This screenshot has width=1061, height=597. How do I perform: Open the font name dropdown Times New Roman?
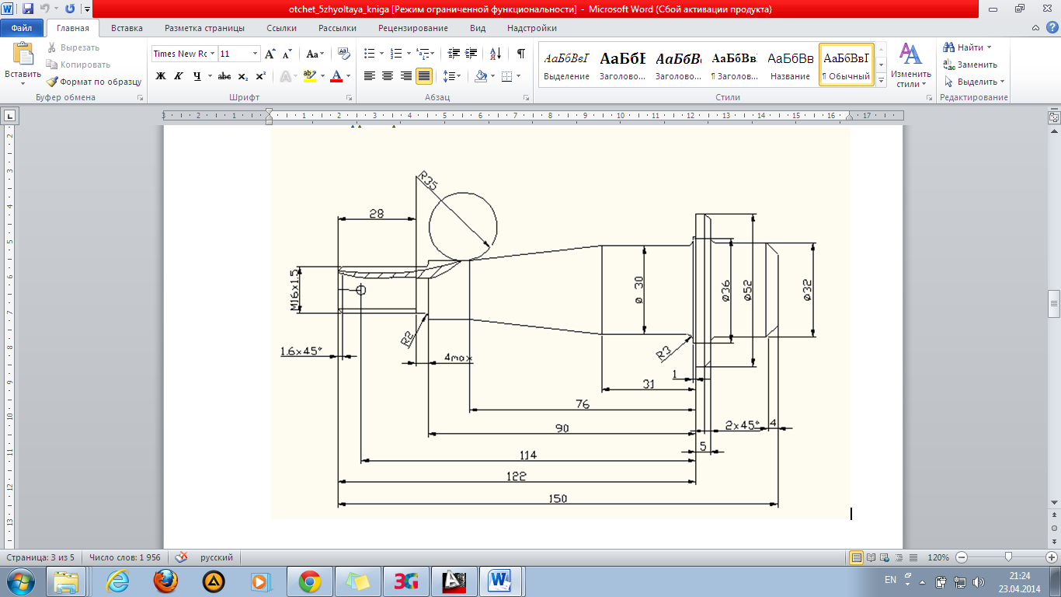pyautogui.click(x=212, y=54)
